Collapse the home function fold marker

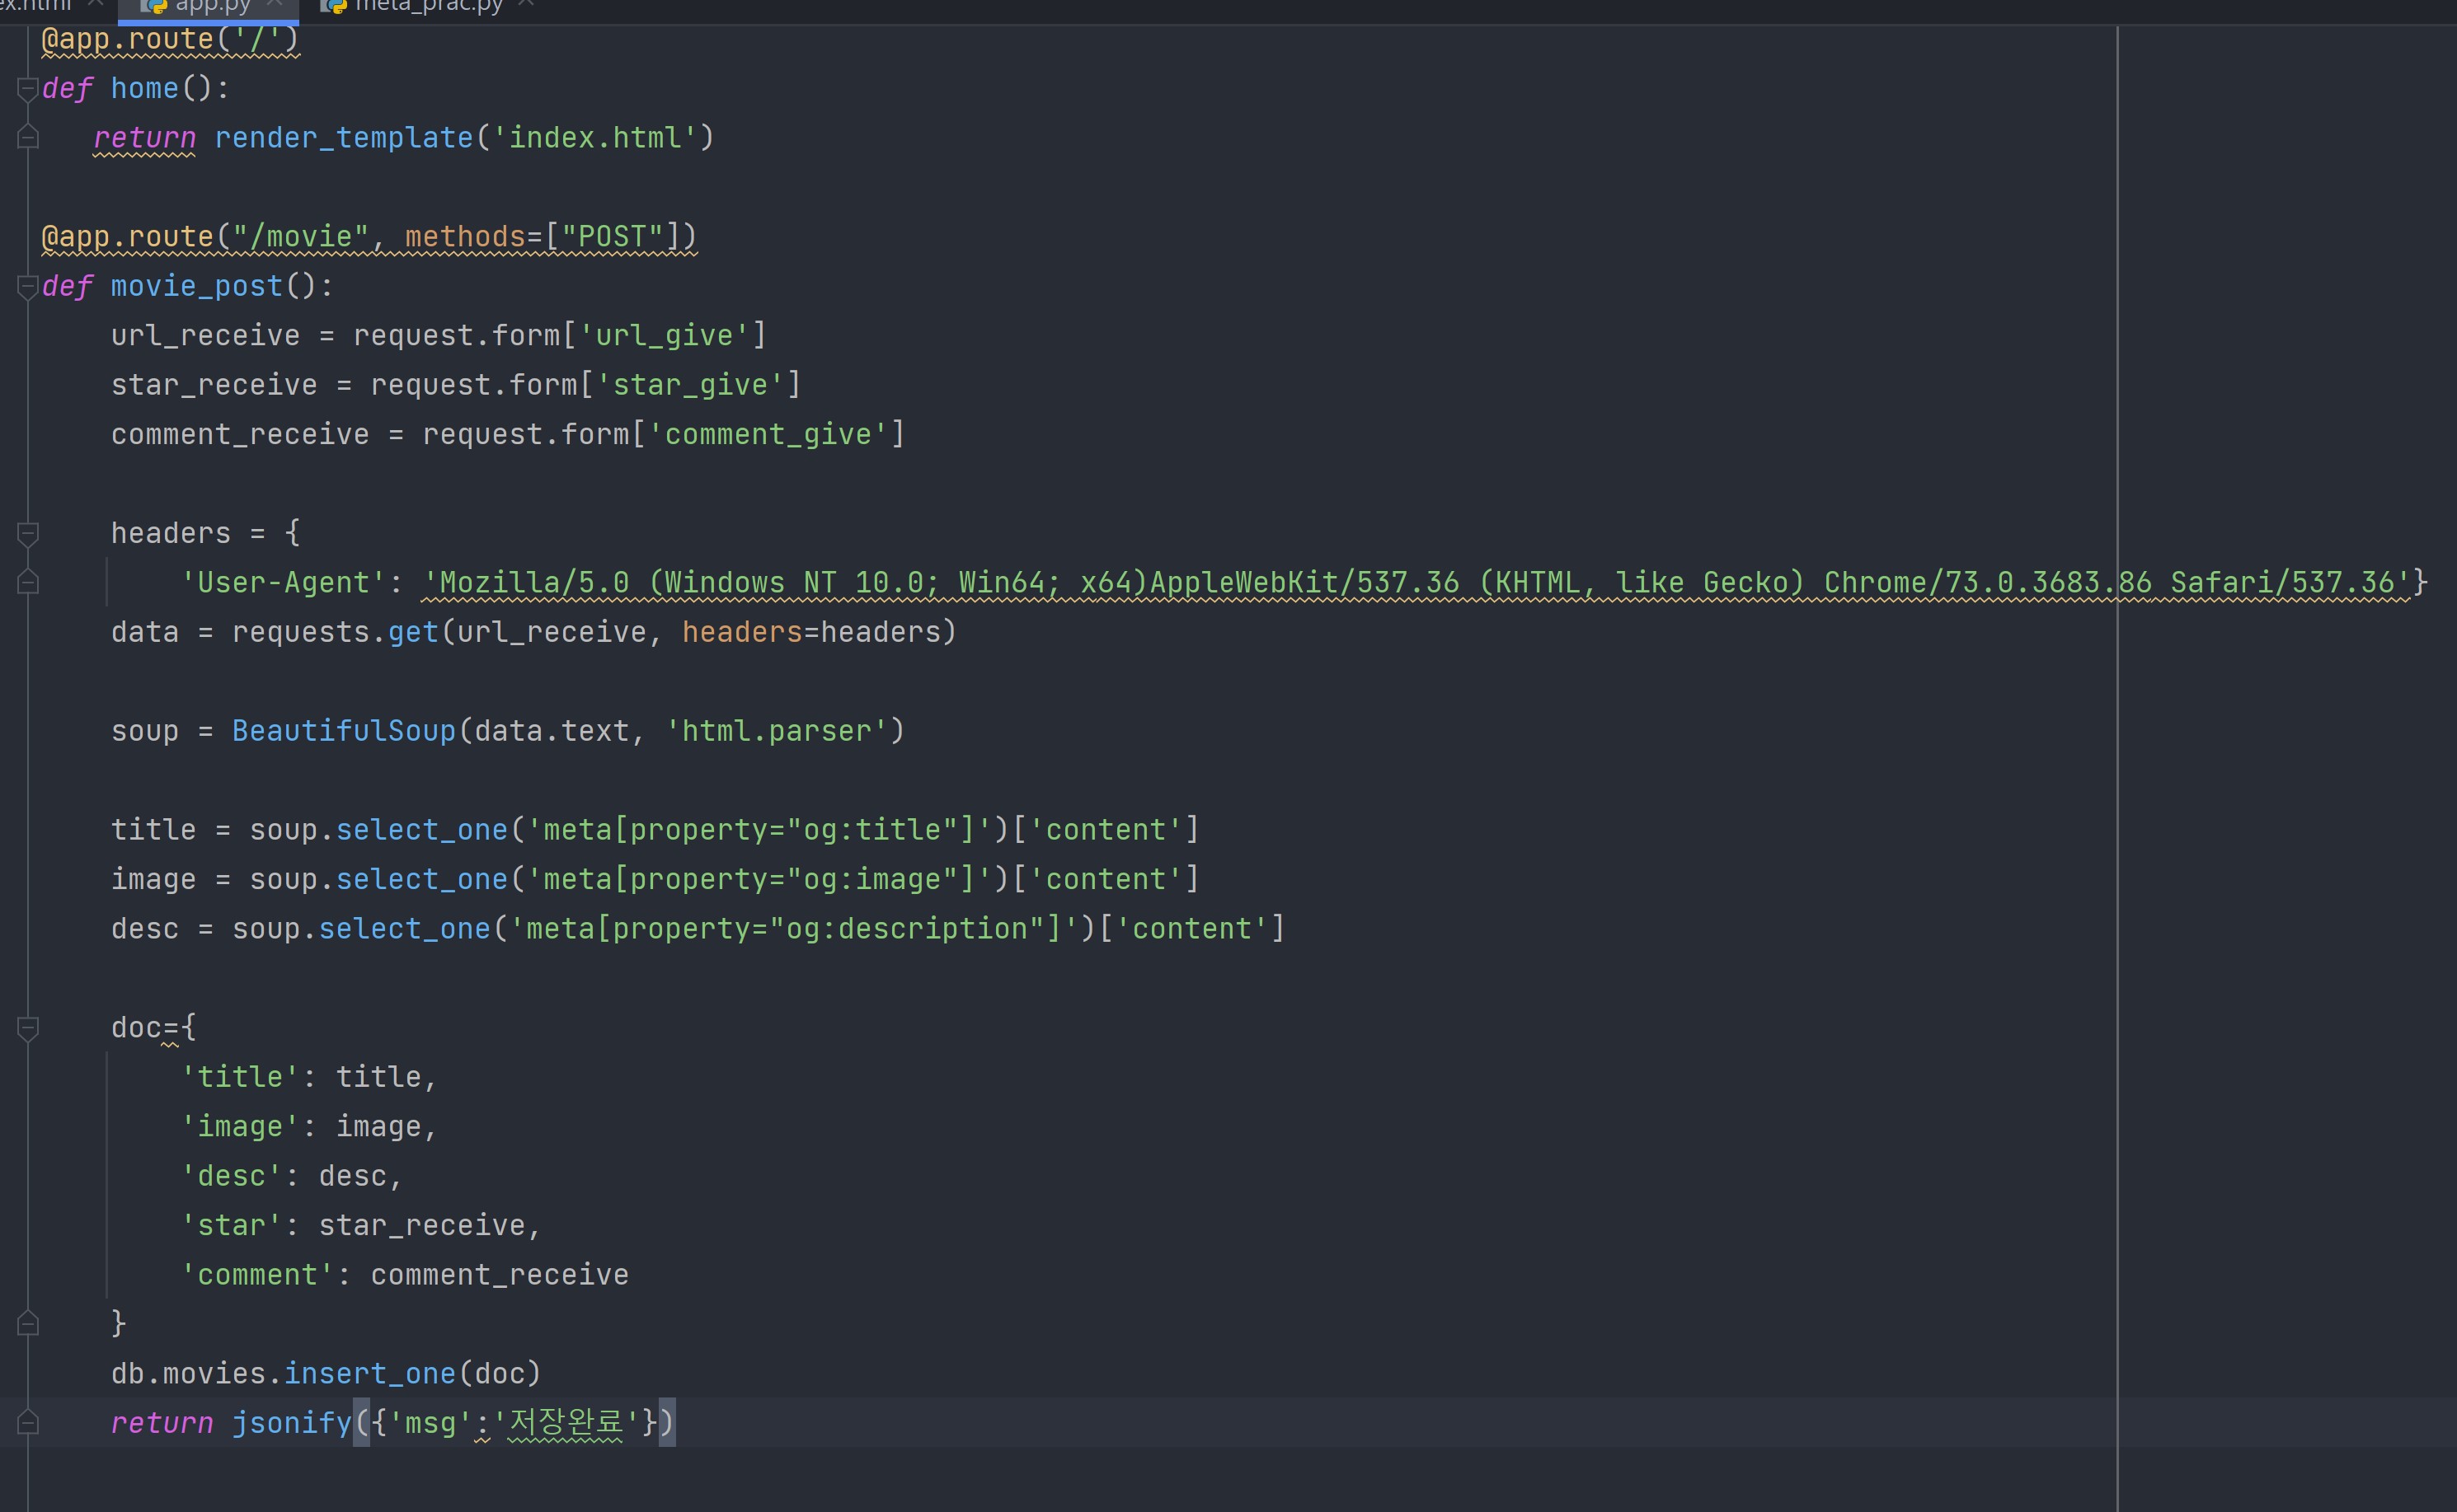point(28,89)
